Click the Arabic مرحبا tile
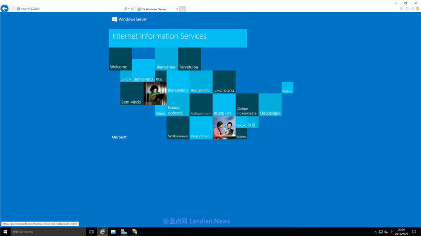This screenshot has height=236, width=421. point(241,122)
